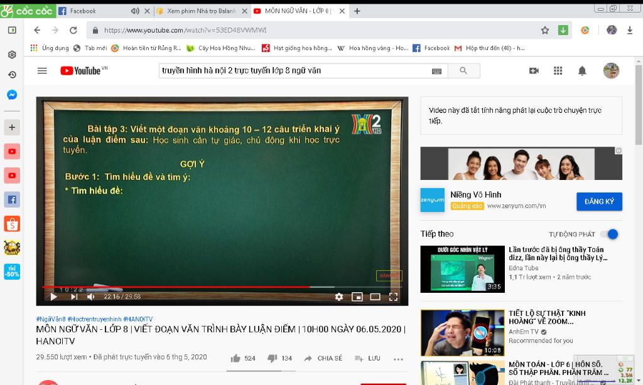This screenshot has width=643, height=385.
Task: Toggle the TỰ ĐỘNG PHÁT autoplay switch
Action: point(609,235)
